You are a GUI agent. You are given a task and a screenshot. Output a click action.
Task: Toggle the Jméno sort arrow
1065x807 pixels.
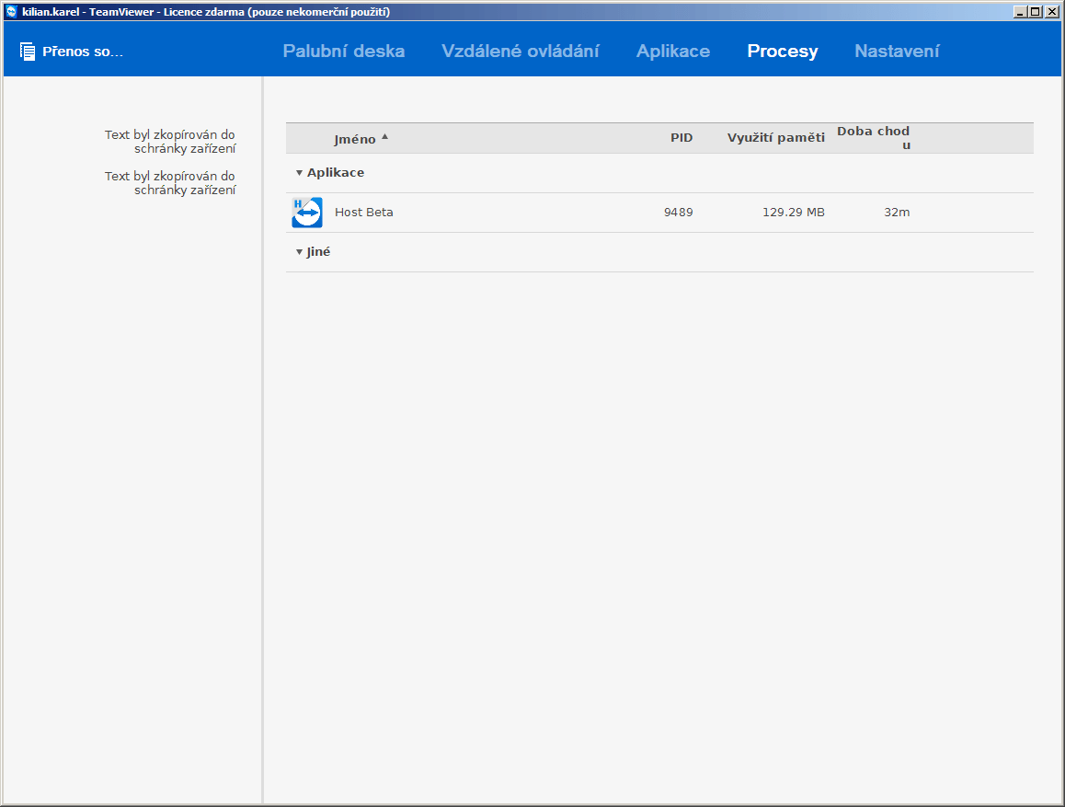pyautogui.click(x=385, y=136)
